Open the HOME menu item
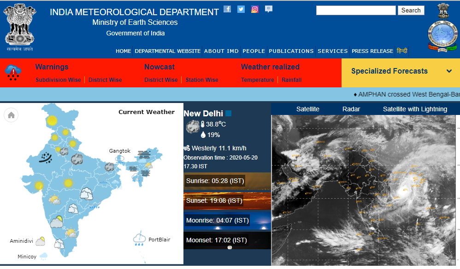The image size is (460, 269). pyautogui.click(x=123, y=51)
